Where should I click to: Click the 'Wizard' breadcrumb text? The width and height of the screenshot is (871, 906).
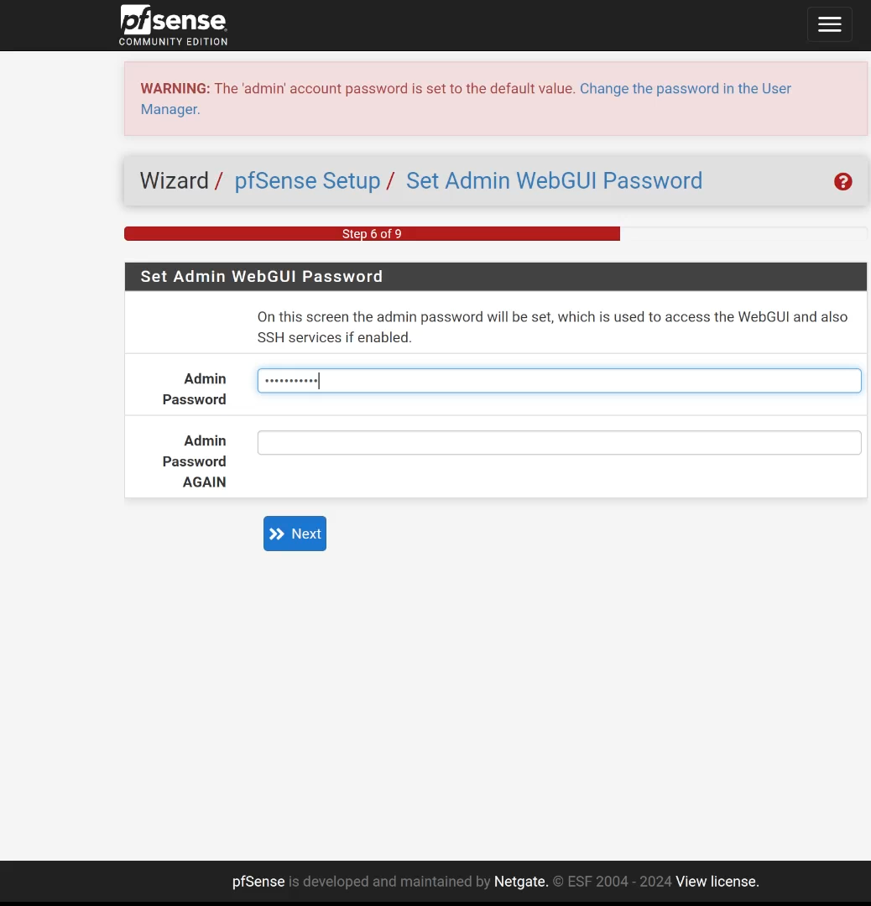tap(174, 181)
